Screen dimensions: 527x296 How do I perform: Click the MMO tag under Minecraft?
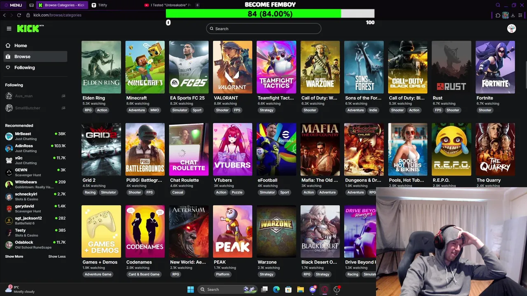[155, 110]
